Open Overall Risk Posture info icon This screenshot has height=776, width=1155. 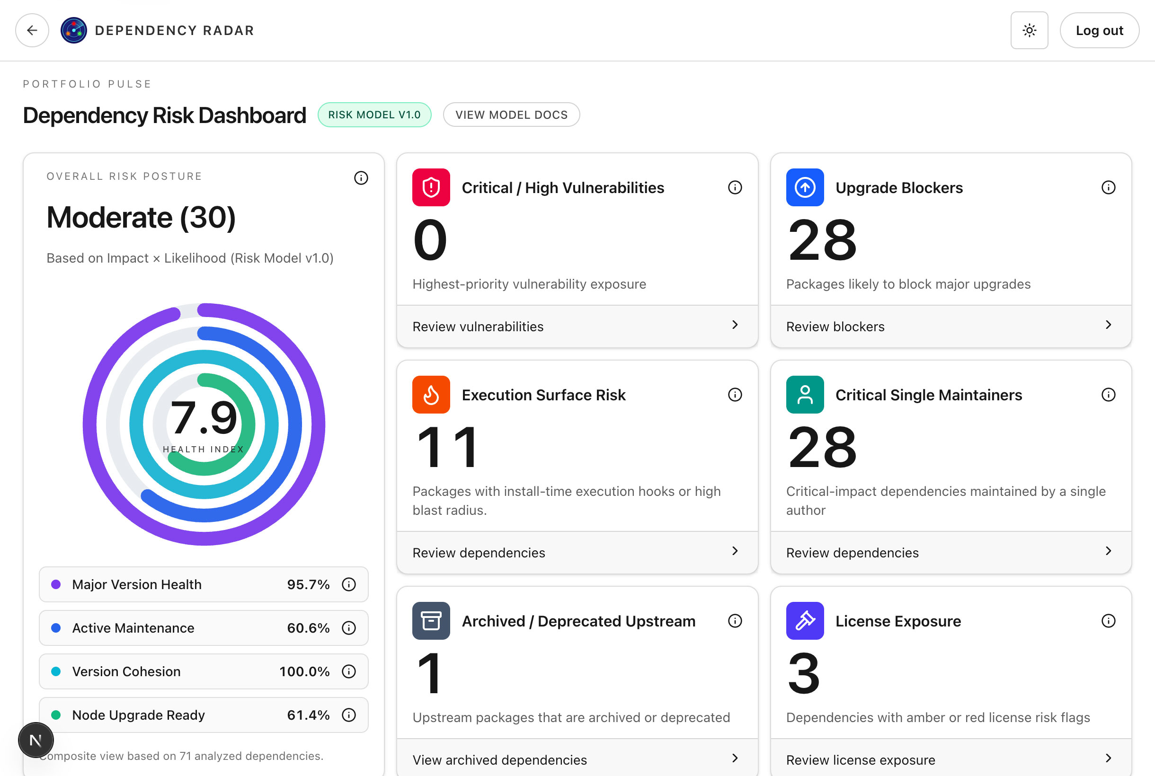pyautogui.click(x=361, y=177)
